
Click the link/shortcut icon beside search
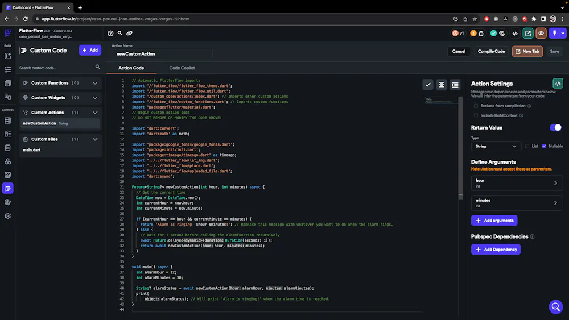(129, 34)
